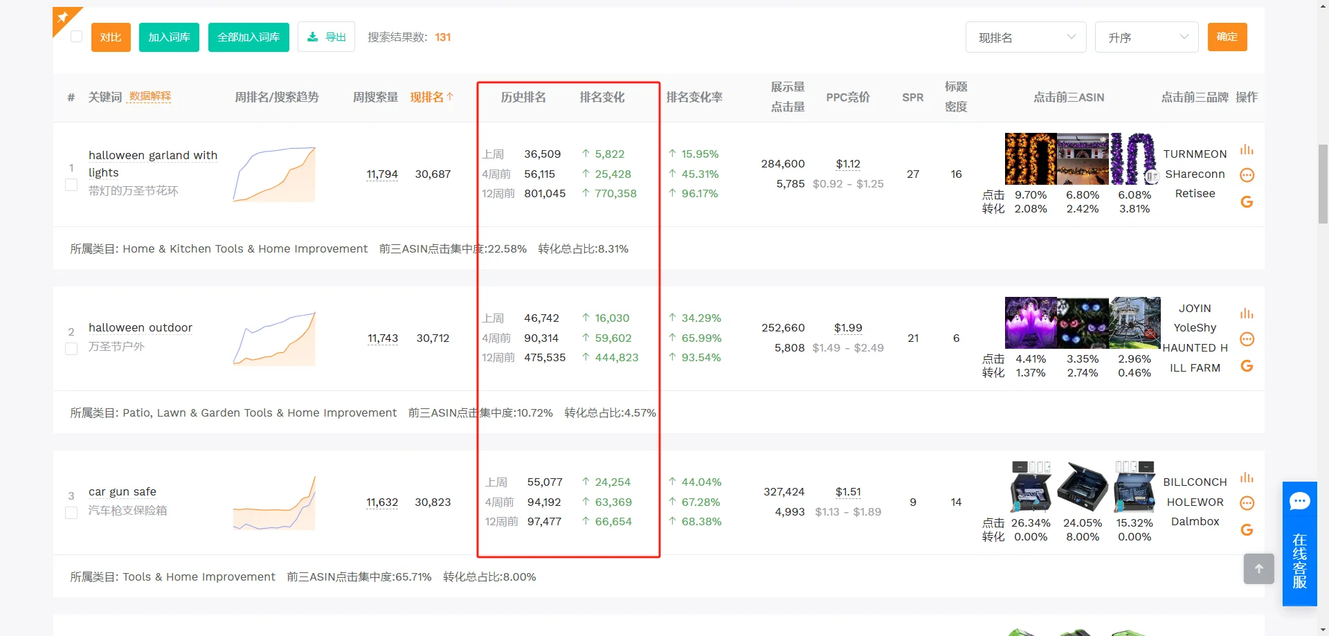Viewport: 1329px width, 636px height.
Task: Click the scrollbar up arrow
Action: pyautogui.click(x=1323, y=5)
